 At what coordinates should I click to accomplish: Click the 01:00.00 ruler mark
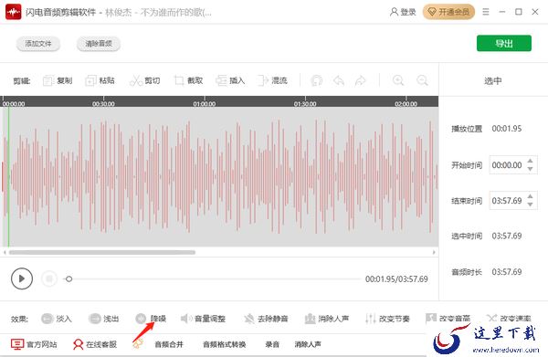(205, 104)
